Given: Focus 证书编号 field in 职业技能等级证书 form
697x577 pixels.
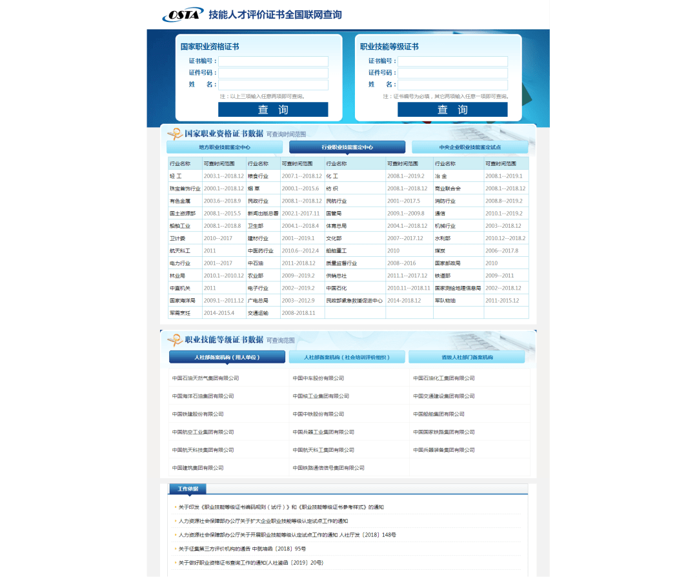Looking at the screenshot, I should point(452,61).
